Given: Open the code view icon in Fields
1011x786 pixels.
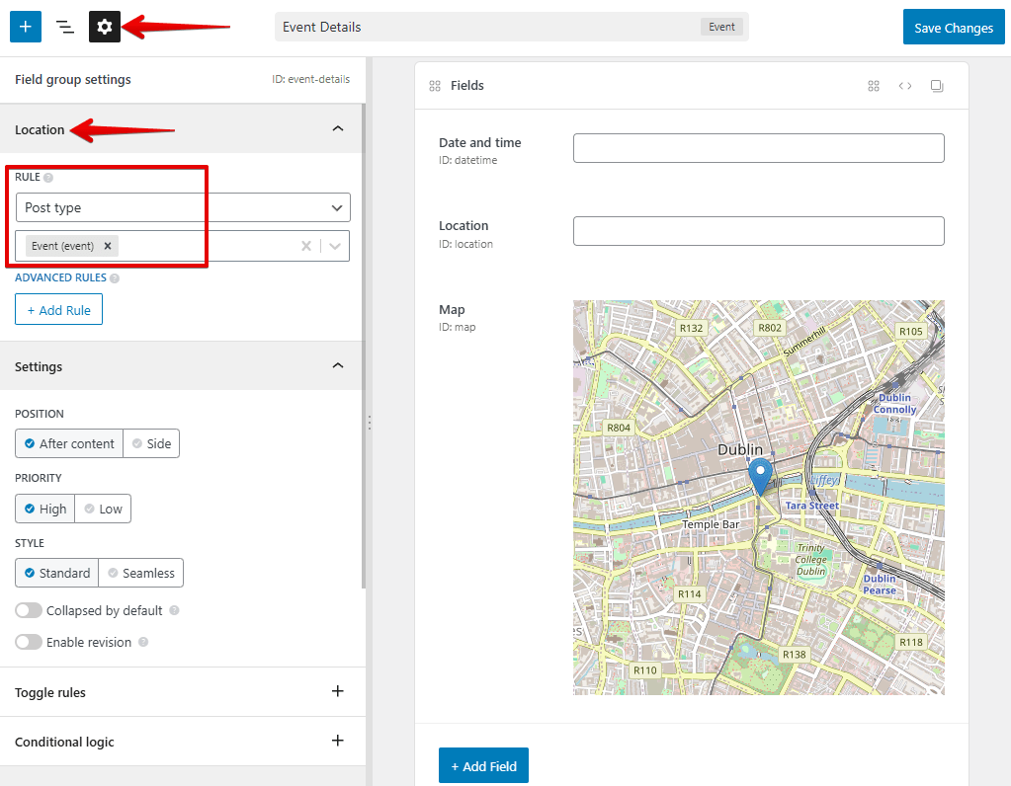Looking at the screenshot, I should coord(905,86).
